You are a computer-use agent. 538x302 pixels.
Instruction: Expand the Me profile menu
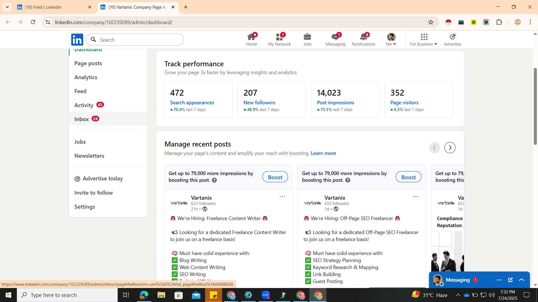click(x=391, y=39)
